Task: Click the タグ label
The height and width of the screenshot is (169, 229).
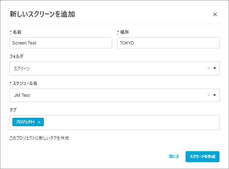Action: pos(13,110)
